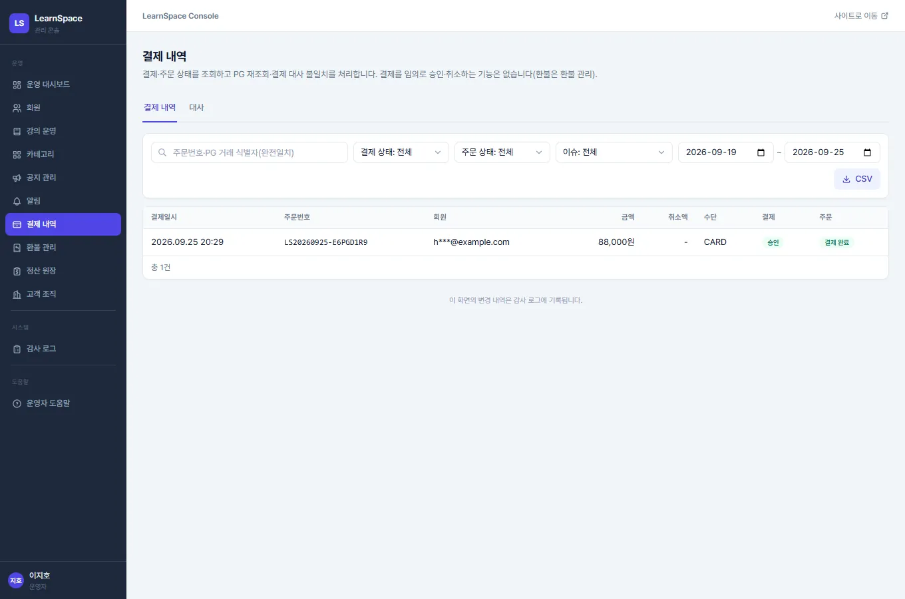Follow the 사이트로 이동 link
The width and height of the screenshot is (905, 599).
click(861, 16)
